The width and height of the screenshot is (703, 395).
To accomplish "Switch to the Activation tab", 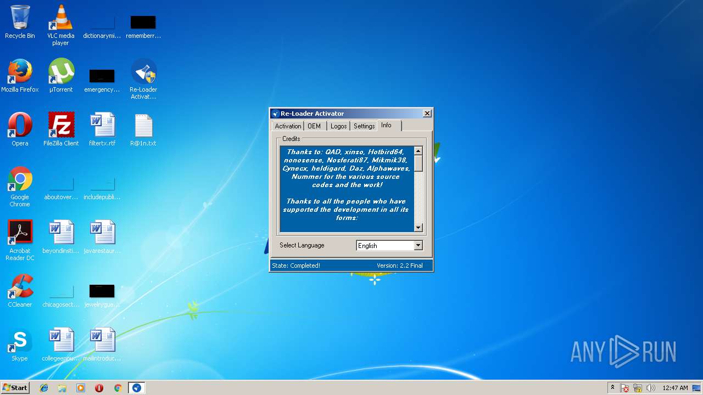I will (288, 126).
